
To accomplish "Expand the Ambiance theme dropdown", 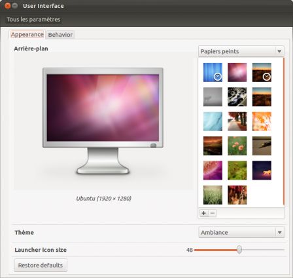I will point(241,232).
